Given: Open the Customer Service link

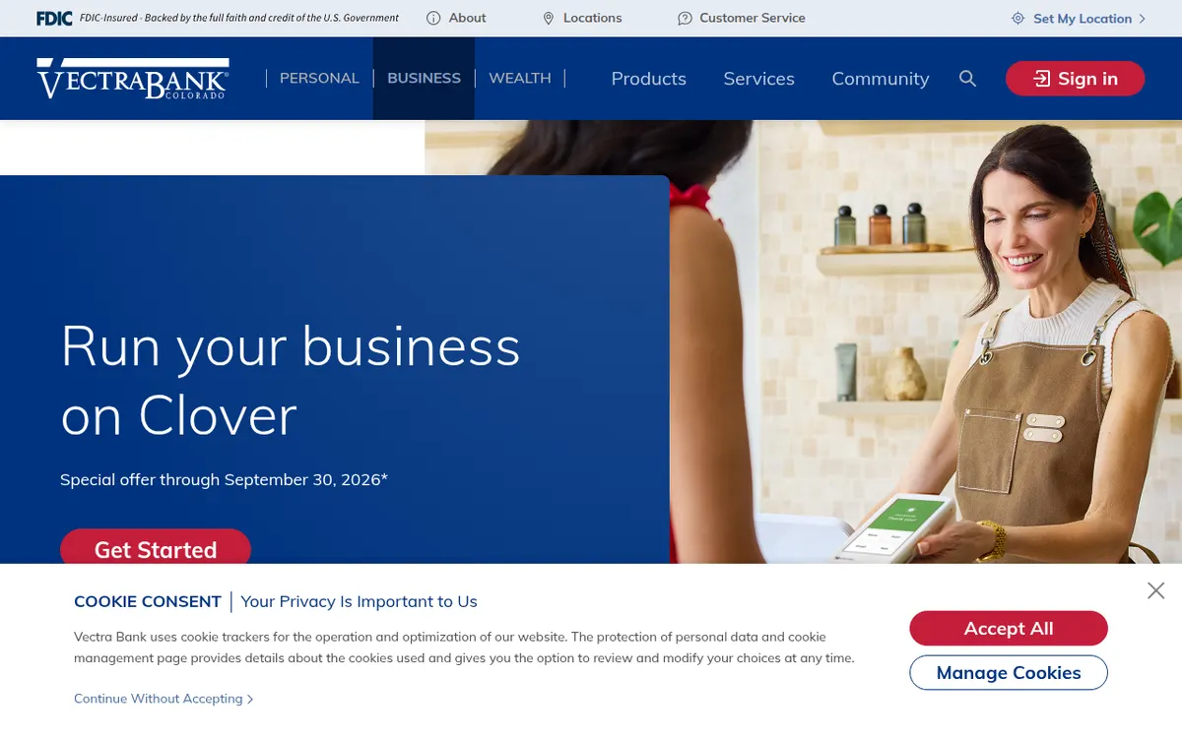Looking at the screenshot, I should [x=753, y=18].
